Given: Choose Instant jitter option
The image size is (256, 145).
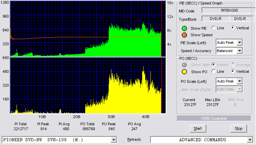Looking at the screenshot, I should [x=214, y=65].
